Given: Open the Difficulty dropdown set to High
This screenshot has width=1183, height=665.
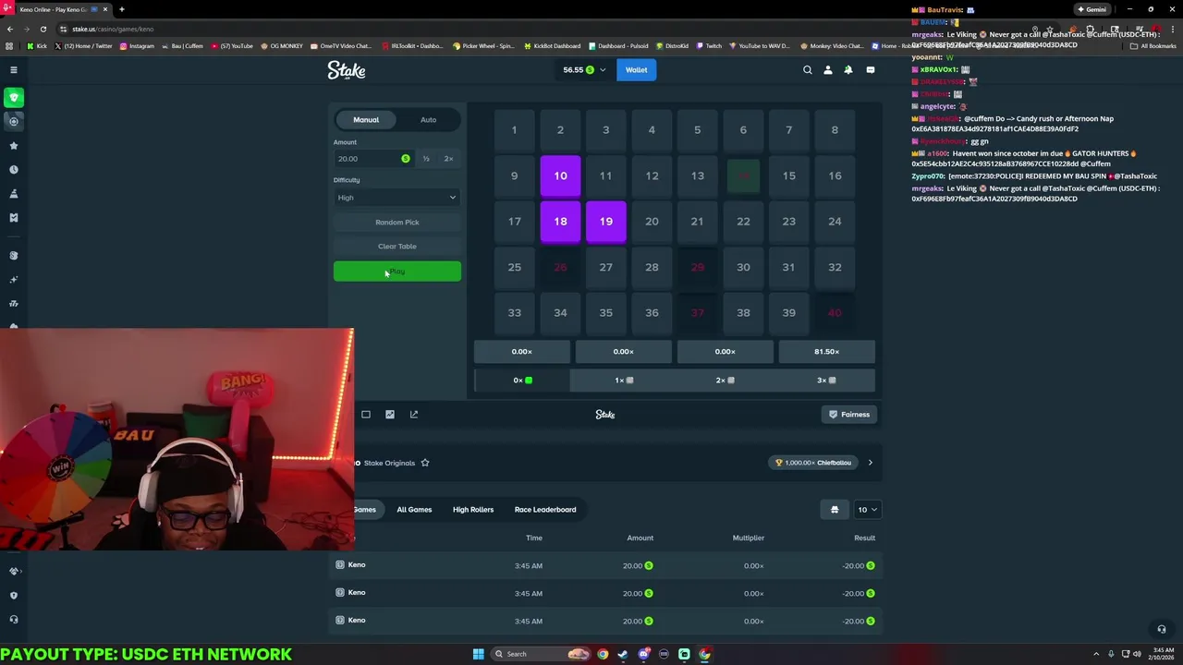Looking at the screenshot, I should click(397, 198).
